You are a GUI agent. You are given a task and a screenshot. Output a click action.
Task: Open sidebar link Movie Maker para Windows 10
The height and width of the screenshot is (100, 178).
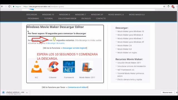pyautogui.click(x=131, y=31)
